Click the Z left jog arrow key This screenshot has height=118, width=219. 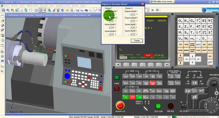pyautogui.click(x=187, y=91)
